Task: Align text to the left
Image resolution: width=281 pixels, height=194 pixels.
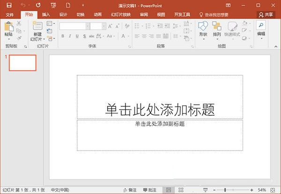Action: 137,36
